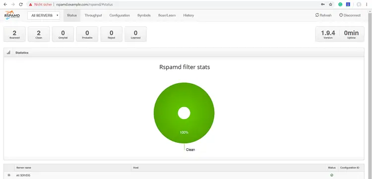Image resolution: width=372 pixels, height=179 pixels.
Task: Select the All SERVERS radio button
Action: coord(9,175)
